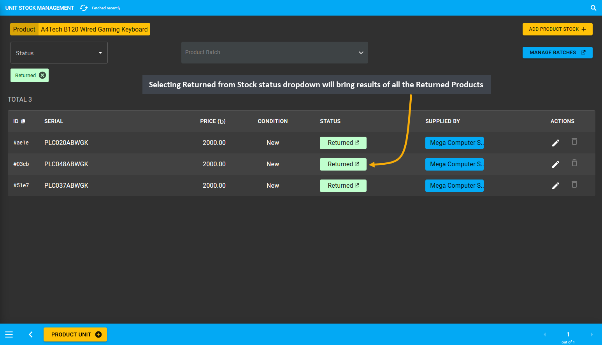Edit unit PLC020ABWGK with pencil icon
602x345 pixels.
(556, 143)
